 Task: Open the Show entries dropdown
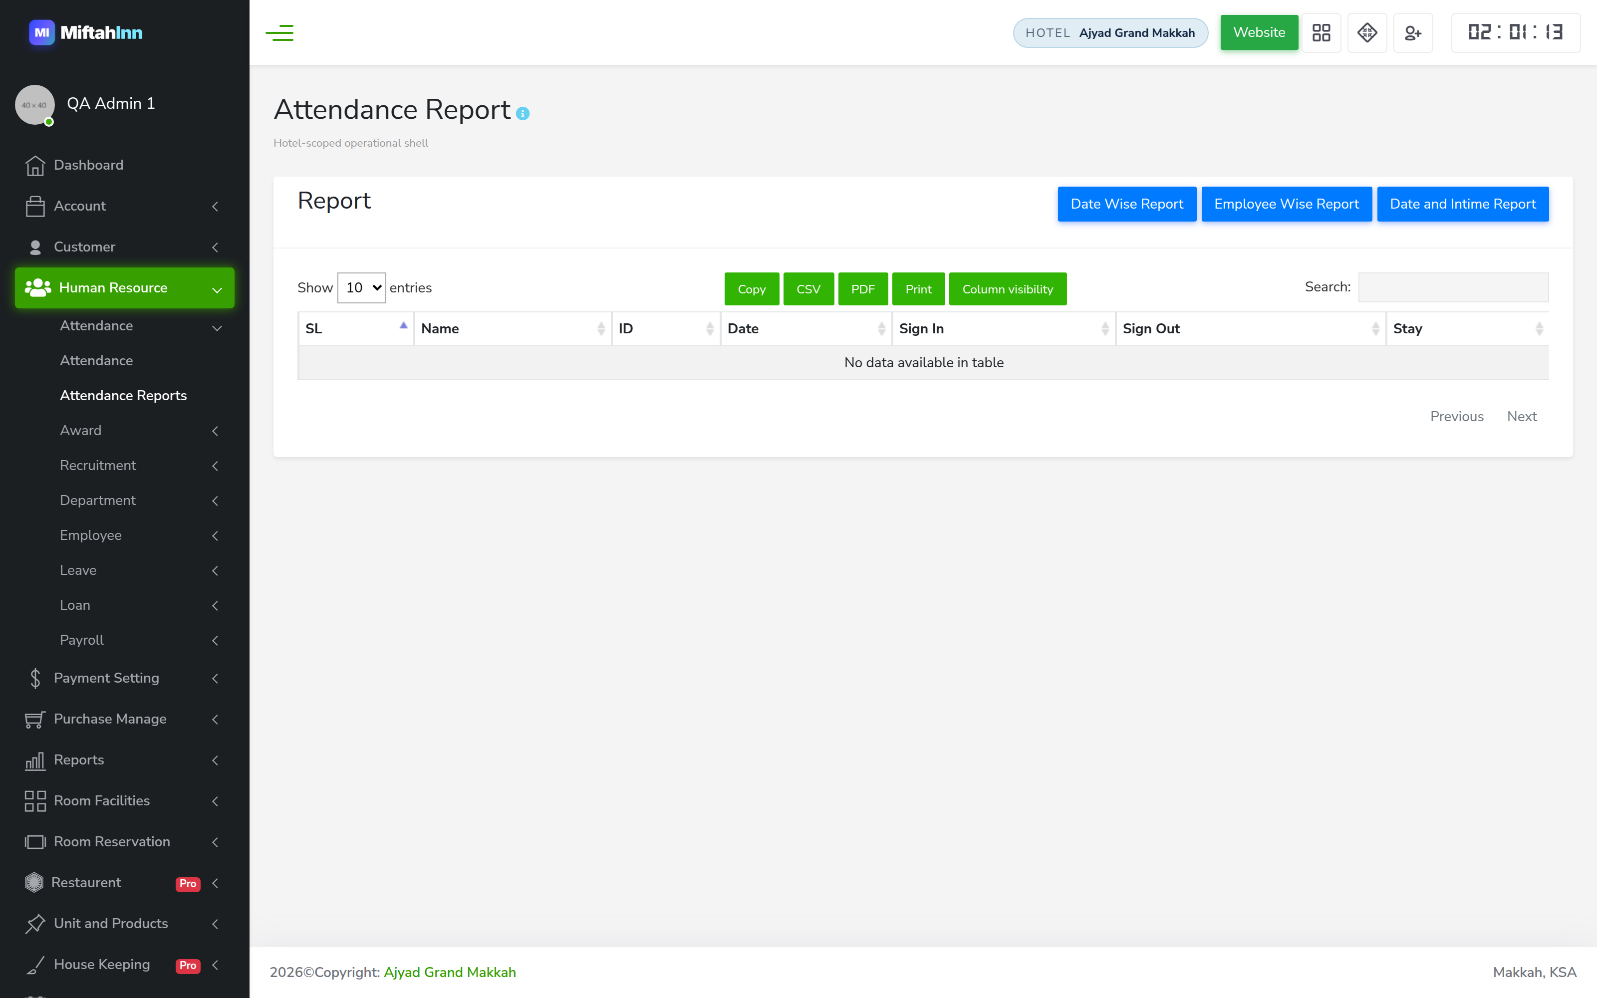click(361, 288)
